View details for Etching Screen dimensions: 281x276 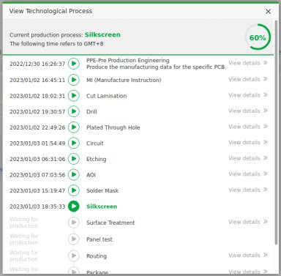pyautogui.click(x=248, y=158)
